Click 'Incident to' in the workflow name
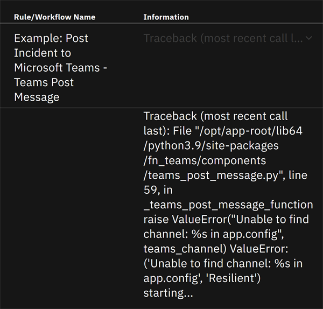This screenshot has height=309, width=323. [x=43, y=53]
